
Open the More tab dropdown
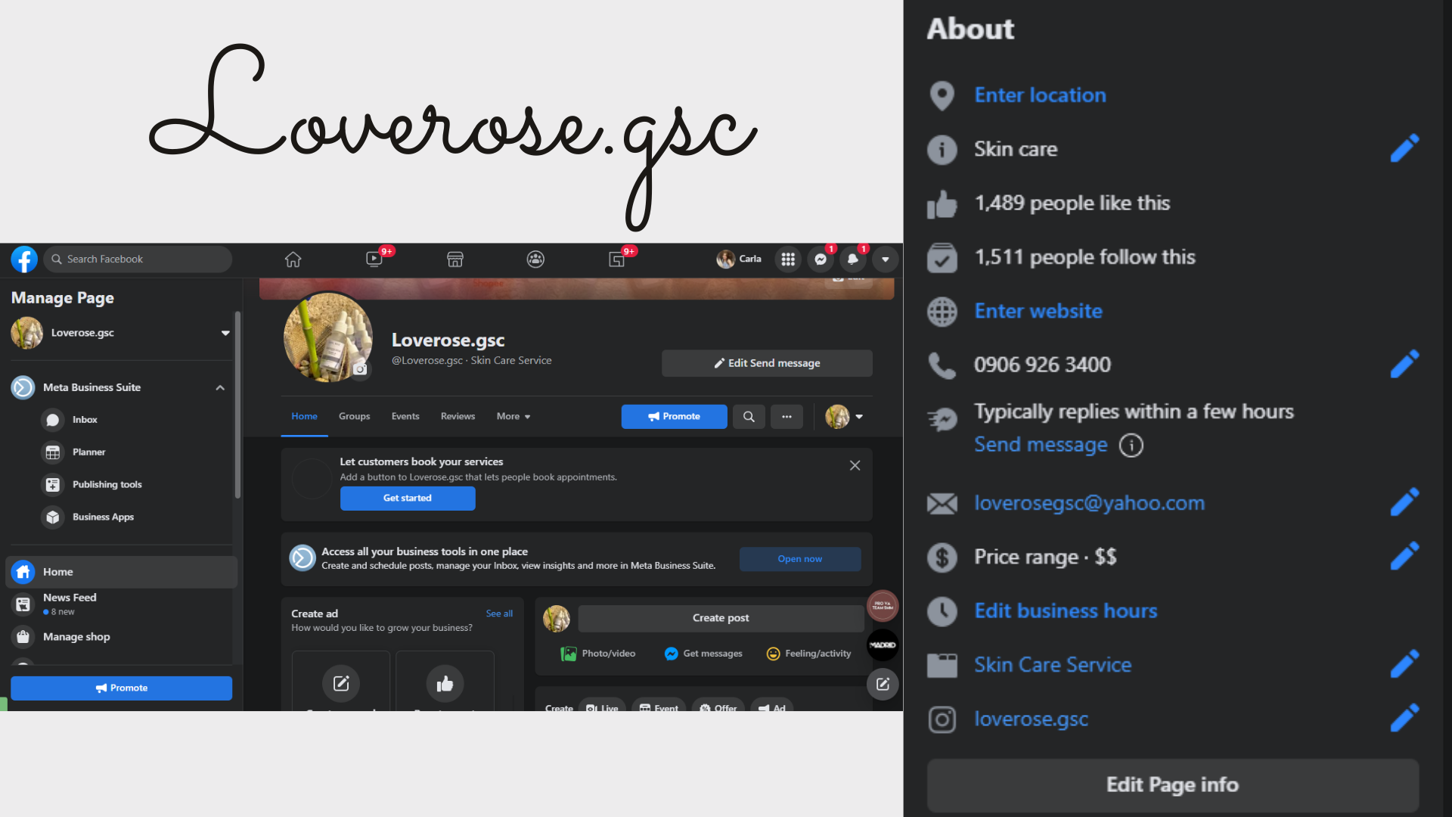pyautogui.click(x=513, y=417)
